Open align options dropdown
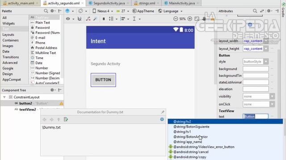 125,19
